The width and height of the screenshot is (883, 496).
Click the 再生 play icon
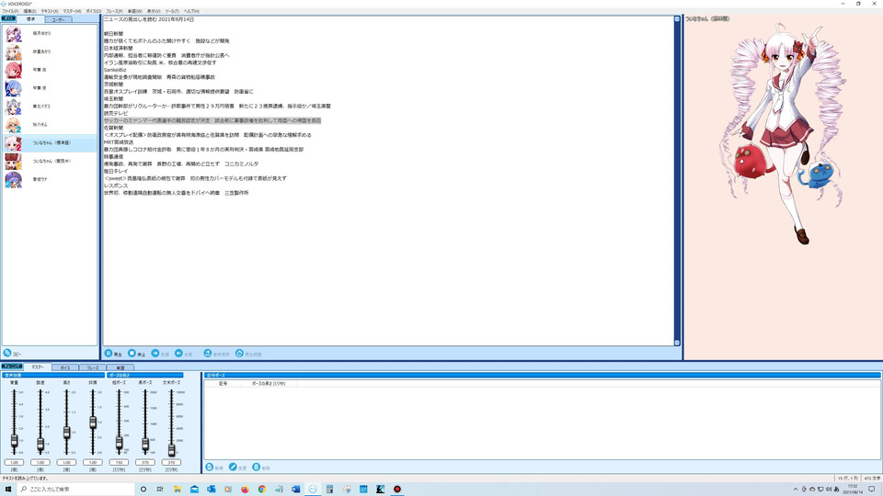point(109,353)
